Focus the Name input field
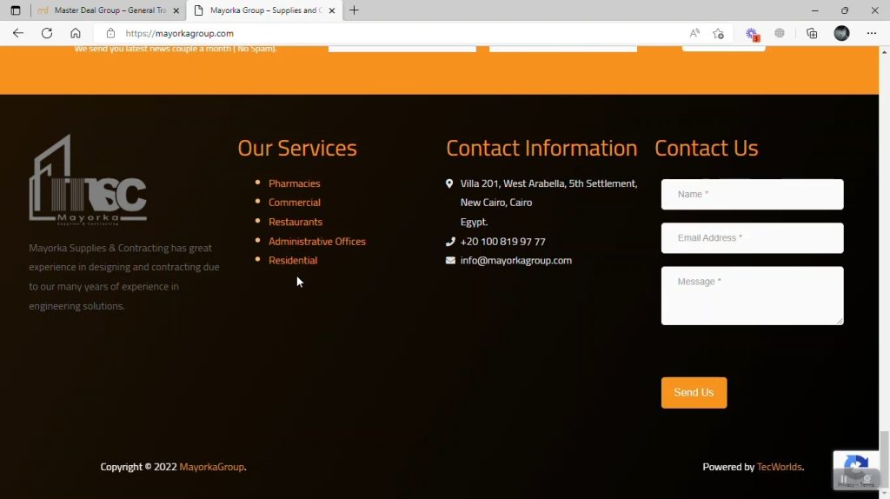This screenshot has height=499, width=890. point(752,194)
